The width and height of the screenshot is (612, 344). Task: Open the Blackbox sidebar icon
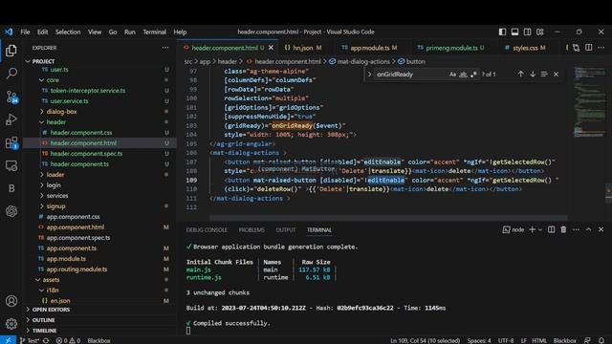(x=11, y=189)
